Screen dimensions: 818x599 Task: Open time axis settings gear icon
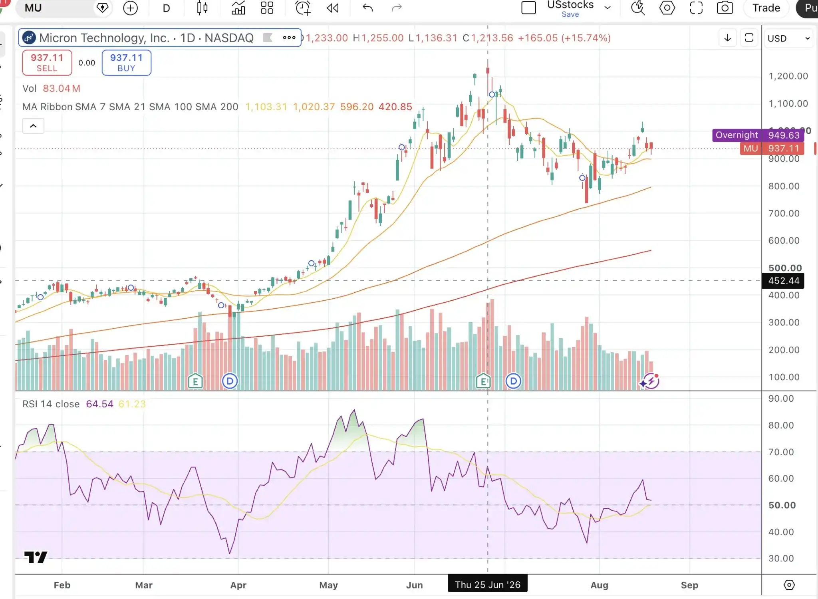[789, 585]
